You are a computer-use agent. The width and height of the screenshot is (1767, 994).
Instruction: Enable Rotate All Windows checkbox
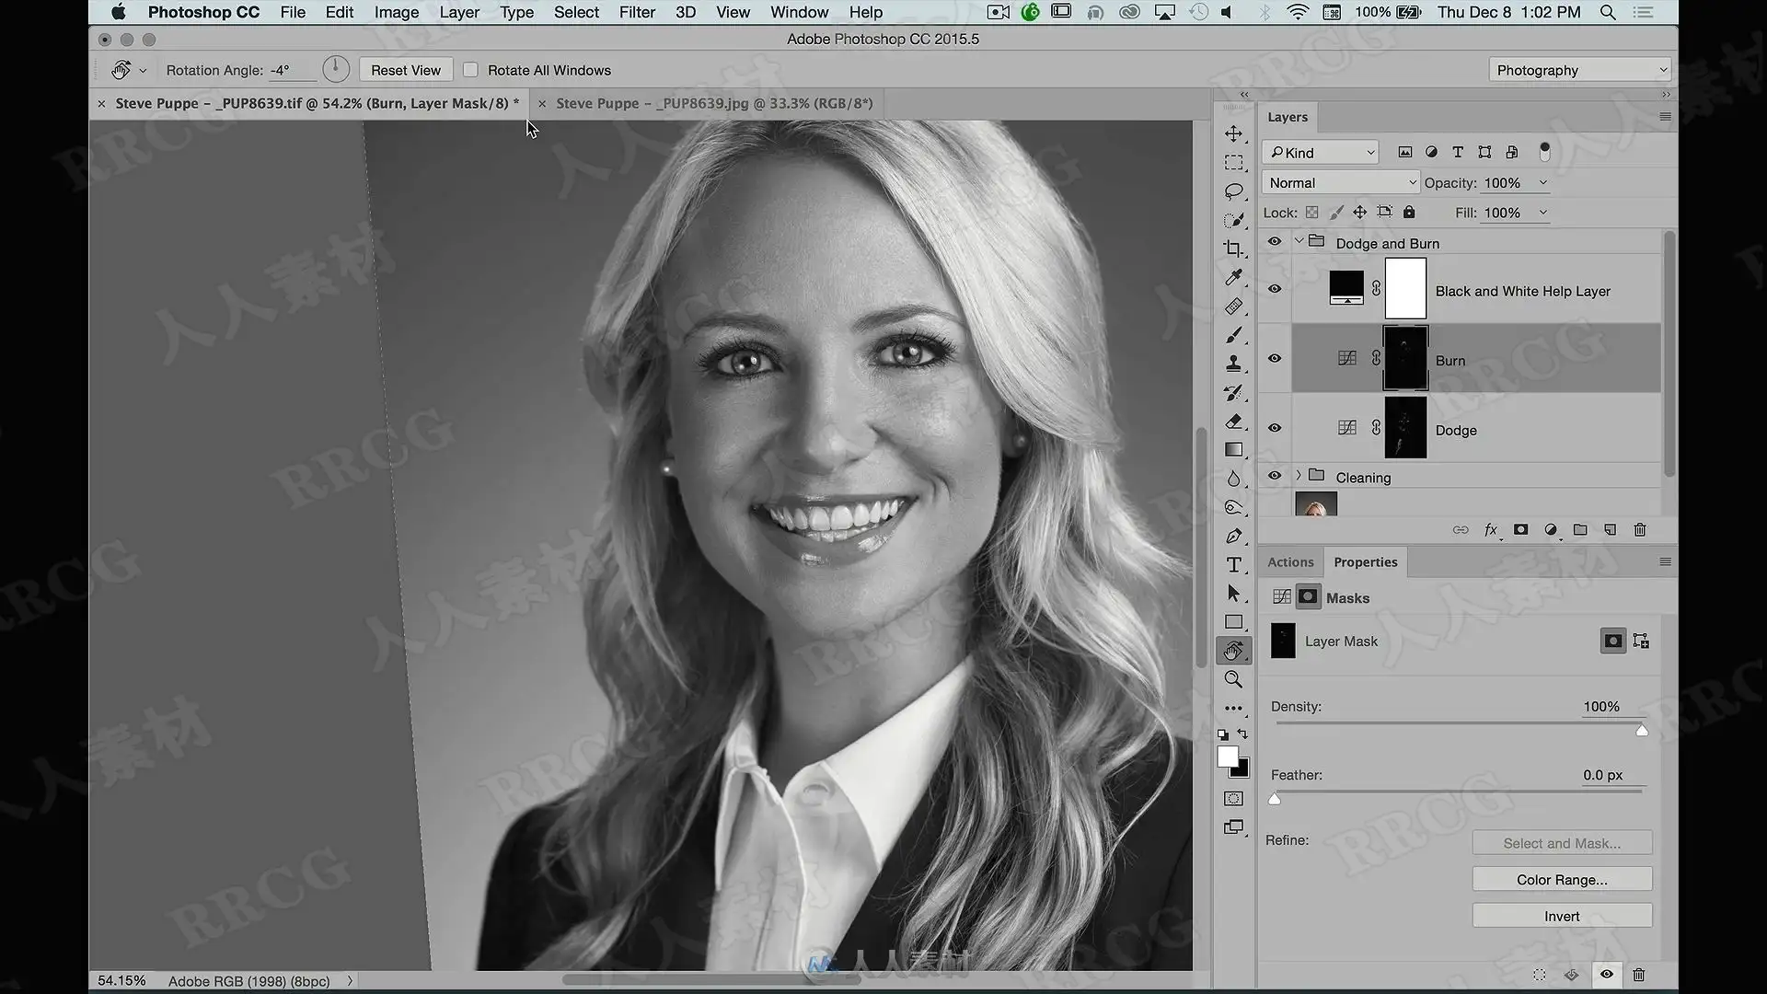(470, 70)
